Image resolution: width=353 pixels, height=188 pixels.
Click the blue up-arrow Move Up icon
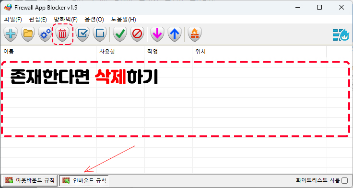pos(175,34)
